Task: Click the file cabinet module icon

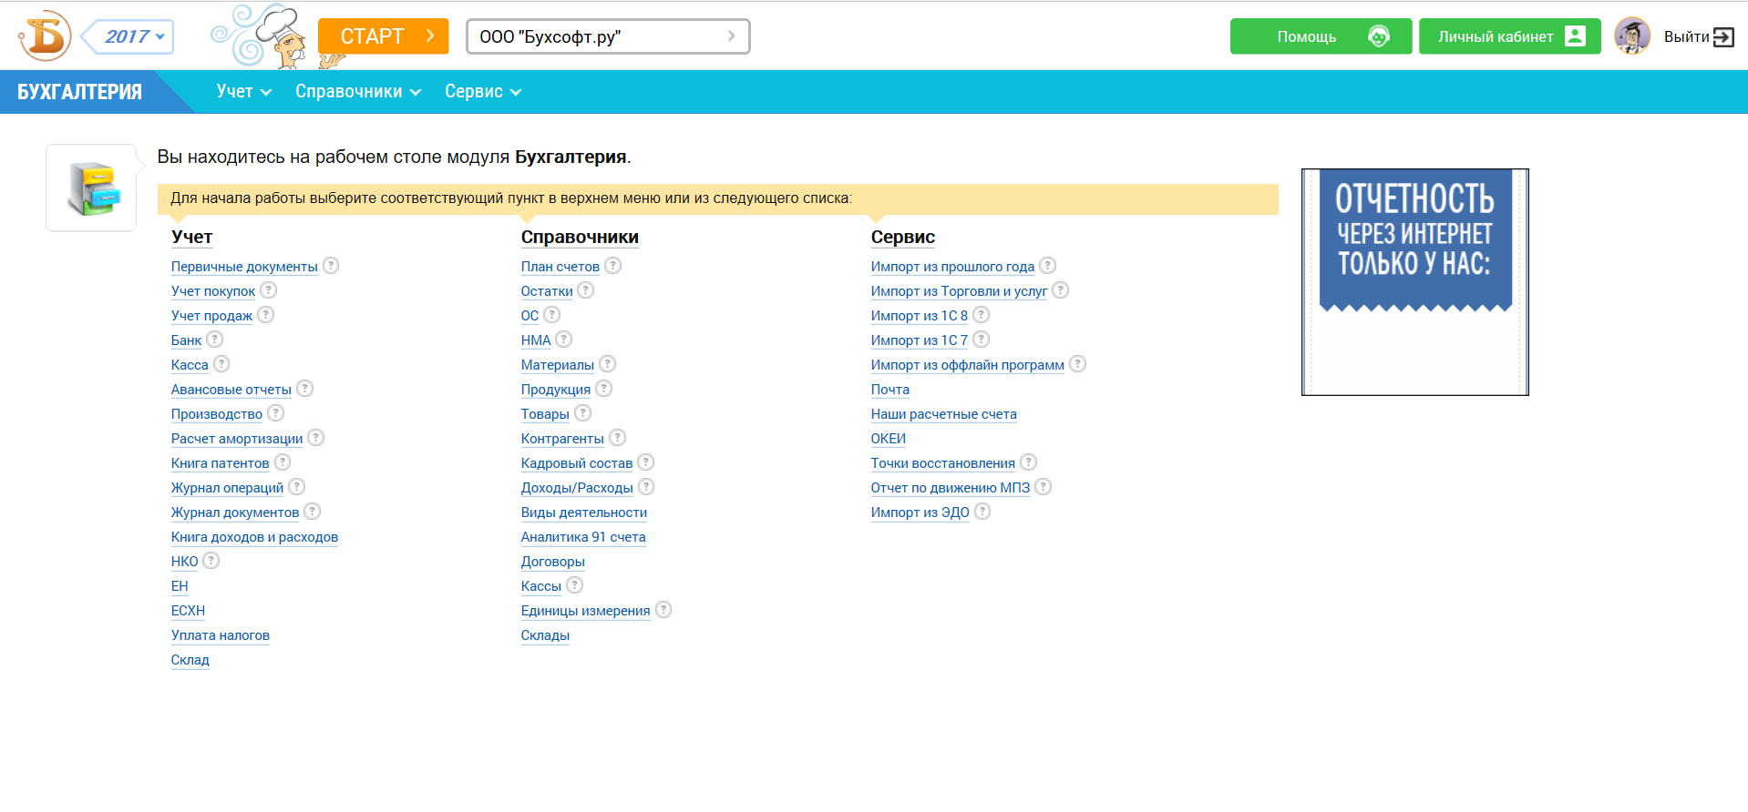Action: coord(92,188)
